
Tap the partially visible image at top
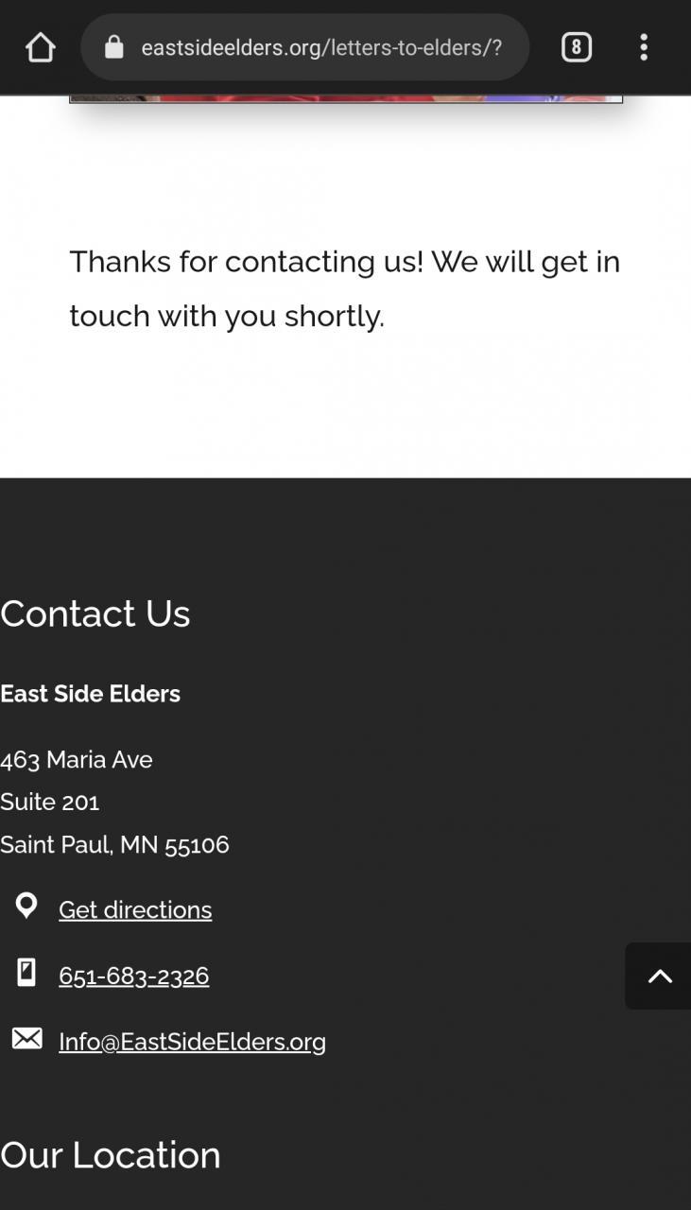pyautogui.click(x=346, y=97)
